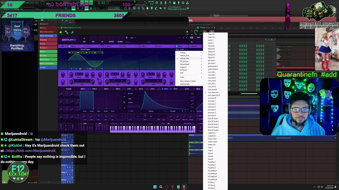Pick Kick XF Small 1 sample
The width and height of the screenshot is (339, 190).
(x=215, y=118)
